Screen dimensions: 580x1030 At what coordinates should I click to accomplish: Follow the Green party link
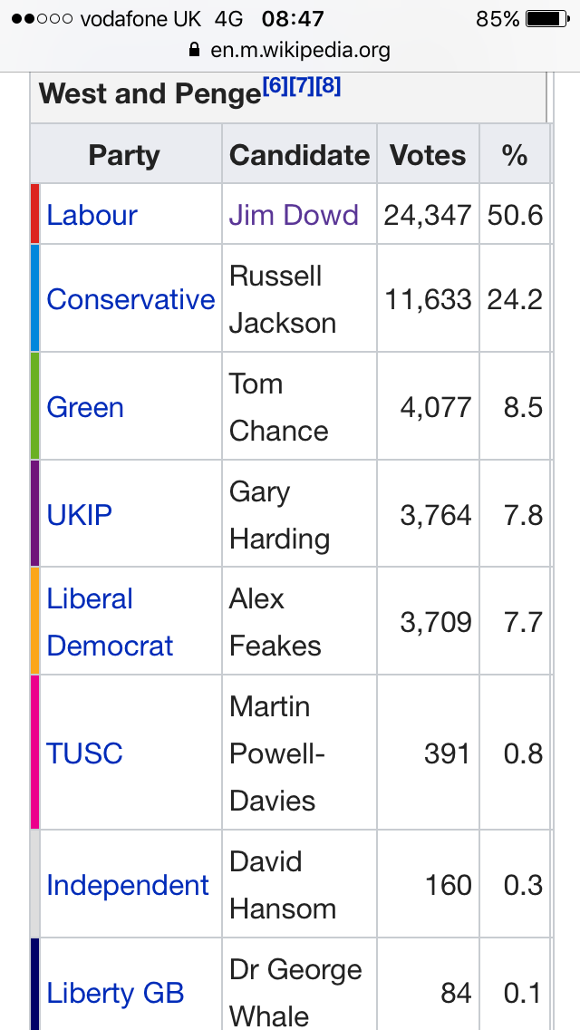click(85, 407)
